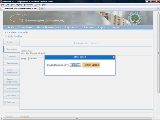The height and width of the screenshot is (120, 160).
Task: Open the Firefox Edit menu
Action: pos(7,5)
